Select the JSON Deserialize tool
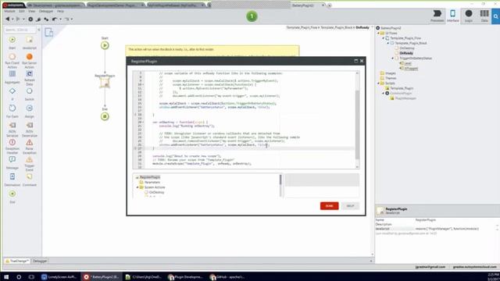 click(x=30, y=129)
